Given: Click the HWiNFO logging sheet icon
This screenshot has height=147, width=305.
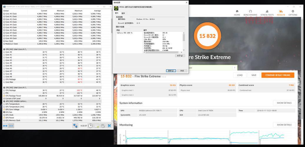Looking at the screenshot, I should [97, 126].
